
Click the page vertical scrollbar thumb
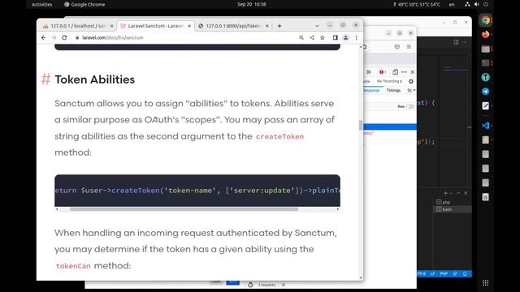pyautogui.click(x=361, y=126)
